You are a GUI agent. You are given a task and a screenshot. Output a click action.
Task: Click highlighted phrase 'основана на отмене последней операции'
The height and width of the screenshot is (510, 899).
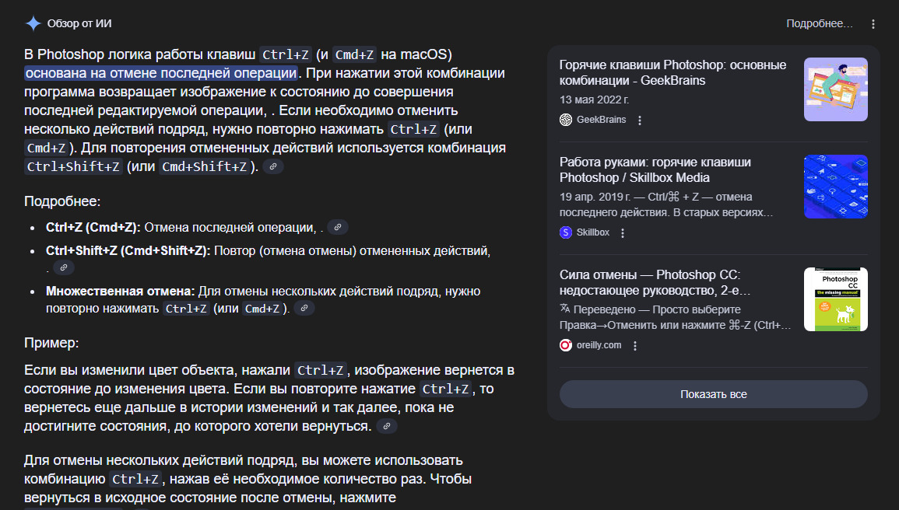tap(161, 73)
